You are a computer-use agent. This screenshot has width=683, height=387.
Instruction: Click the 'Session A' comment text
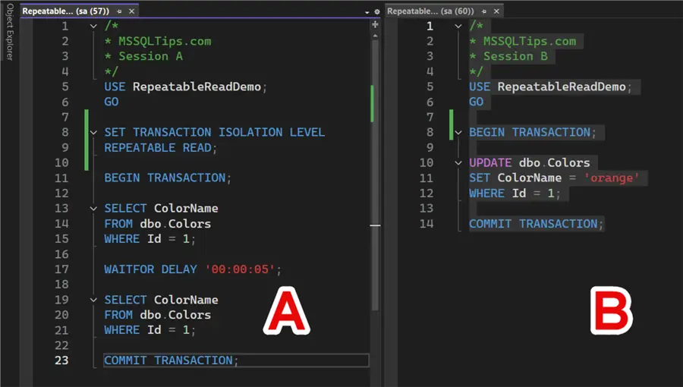tap(150, 57)
